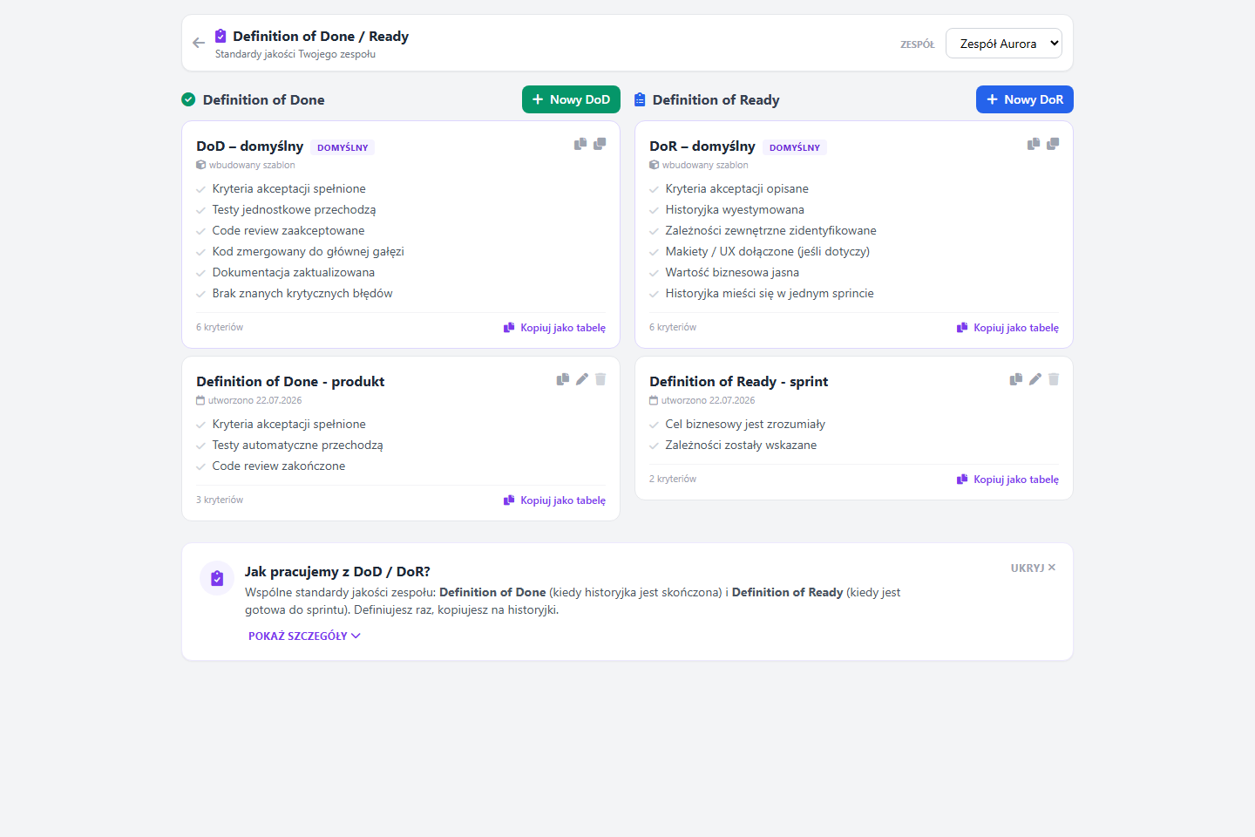Click the Cel biznesowy jest zrozumiały criterion

(744, 424)
